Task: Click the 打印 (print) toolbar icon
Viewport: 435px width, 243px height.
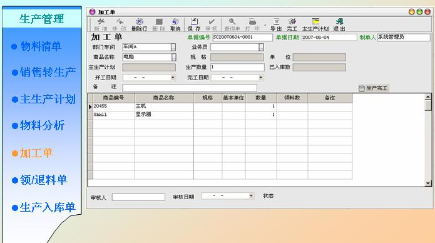Action: [x=252, y=24]
